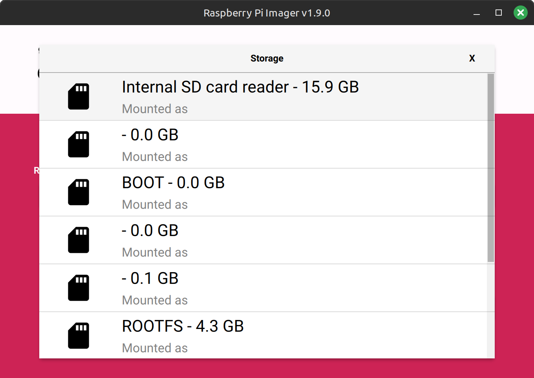This screenshot has height=378, width=534.
Task: Close the Storage dialog with the X
Action: click(472, 58)
